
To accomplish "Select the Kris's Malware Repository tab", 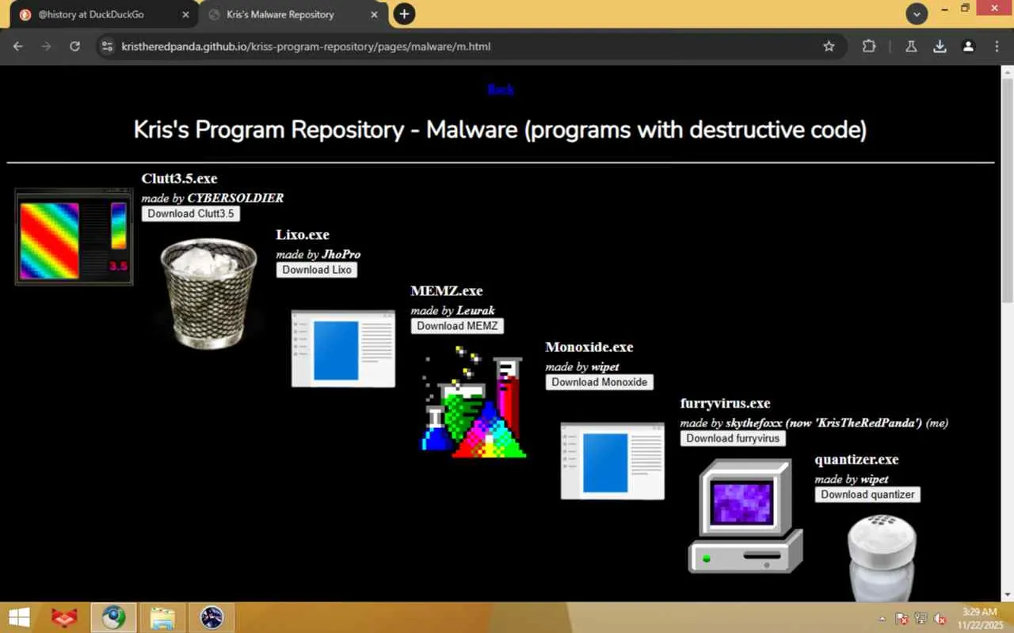I will 292,14.
